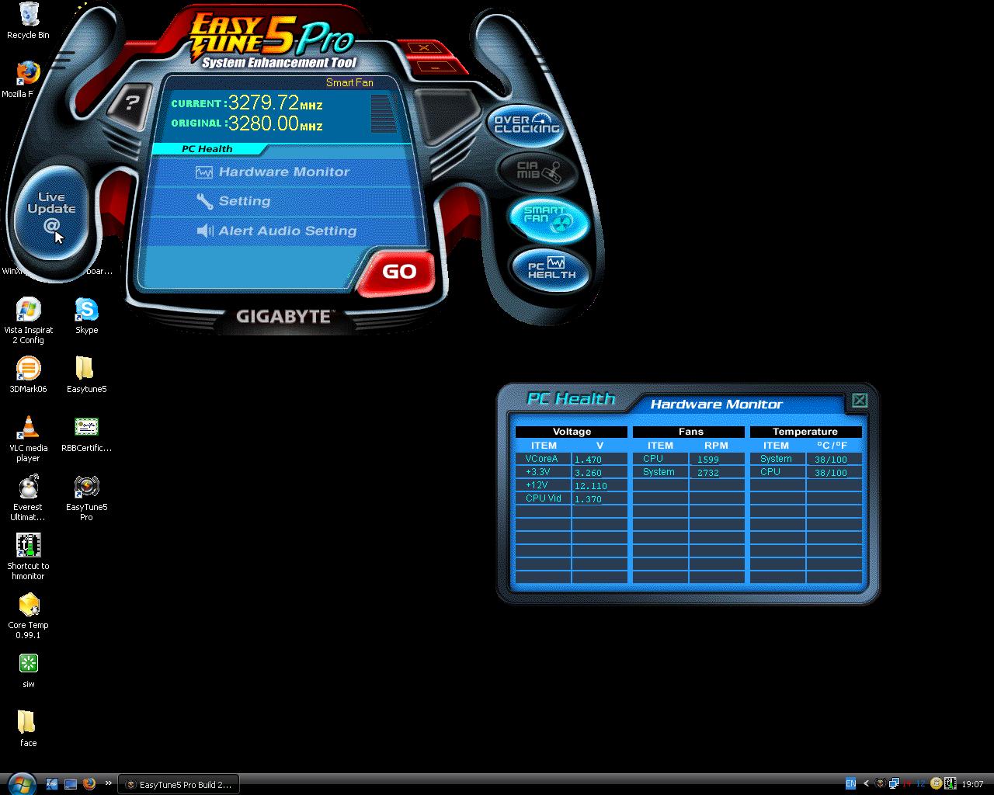The image size is (994, 795).
Task: Click the EasyTune tray icon
Action: point(880,784)
